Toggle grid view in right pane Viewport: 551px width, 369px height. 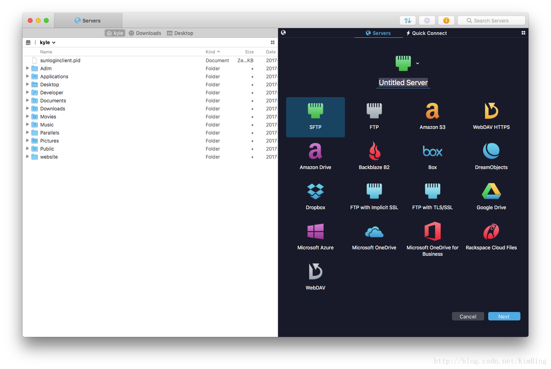tap(523, 33)
